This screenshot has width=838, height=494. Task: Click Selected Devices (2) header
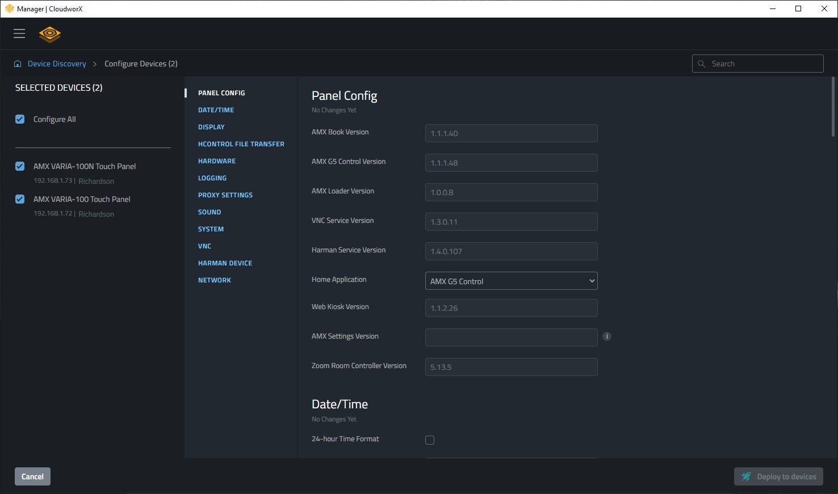point(58,88)
